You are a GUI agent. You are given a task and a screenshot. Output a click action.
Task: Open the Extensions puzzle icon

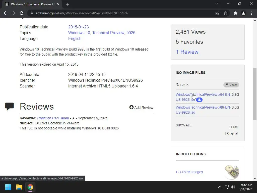point(235,13)
